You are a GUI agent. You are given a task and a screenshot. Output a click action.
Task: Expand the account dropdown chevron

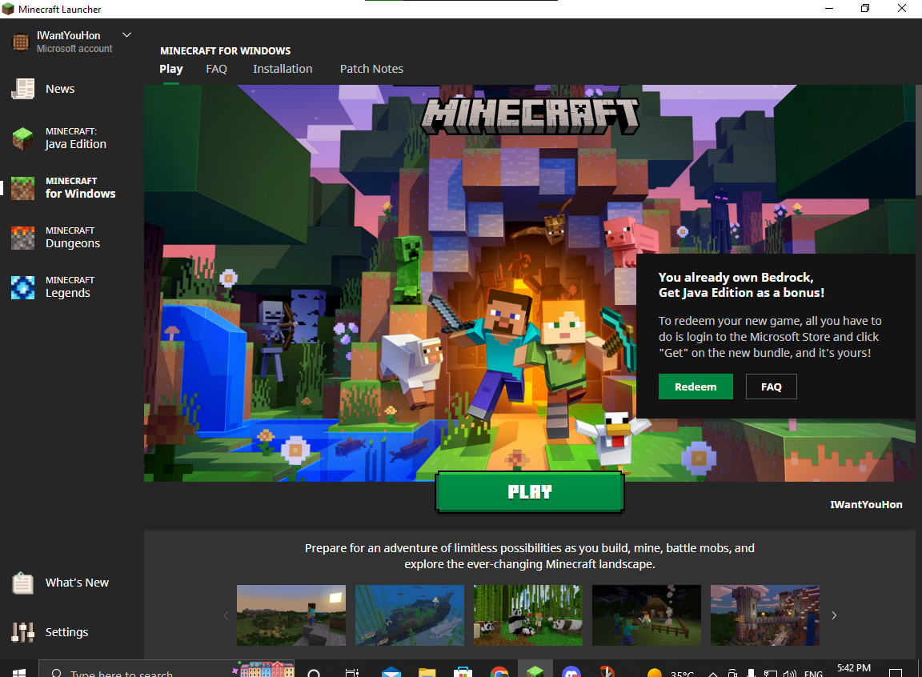(126, 35)
